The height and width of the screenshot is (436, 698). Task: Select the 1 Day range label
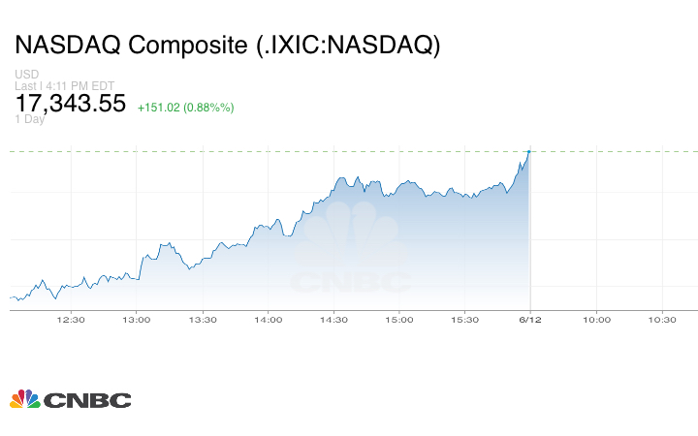coord(29,119)
